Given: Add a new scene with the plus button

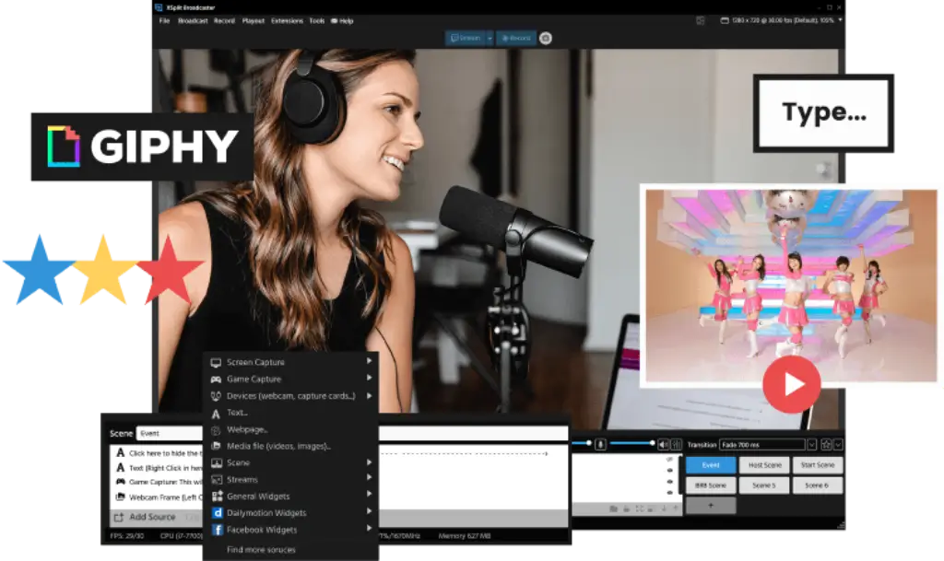Looking at the screenshot, I should 711,506.
